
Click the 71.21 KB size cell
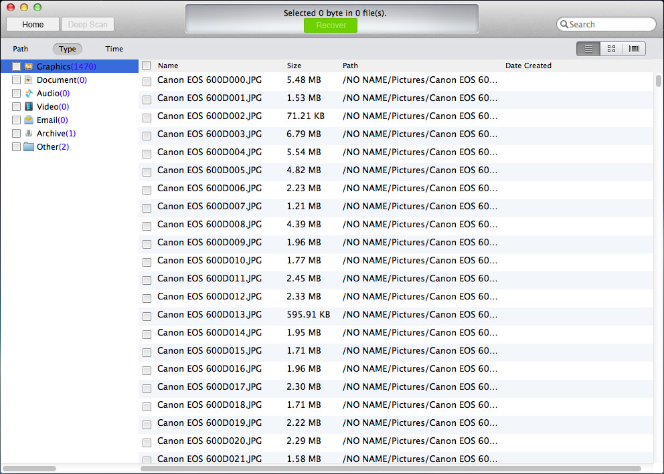(x=306, y=116)
